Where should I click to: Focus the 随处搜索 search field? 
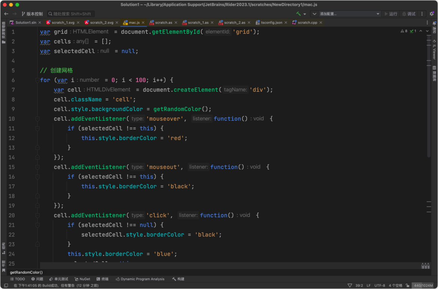[71, 14]
